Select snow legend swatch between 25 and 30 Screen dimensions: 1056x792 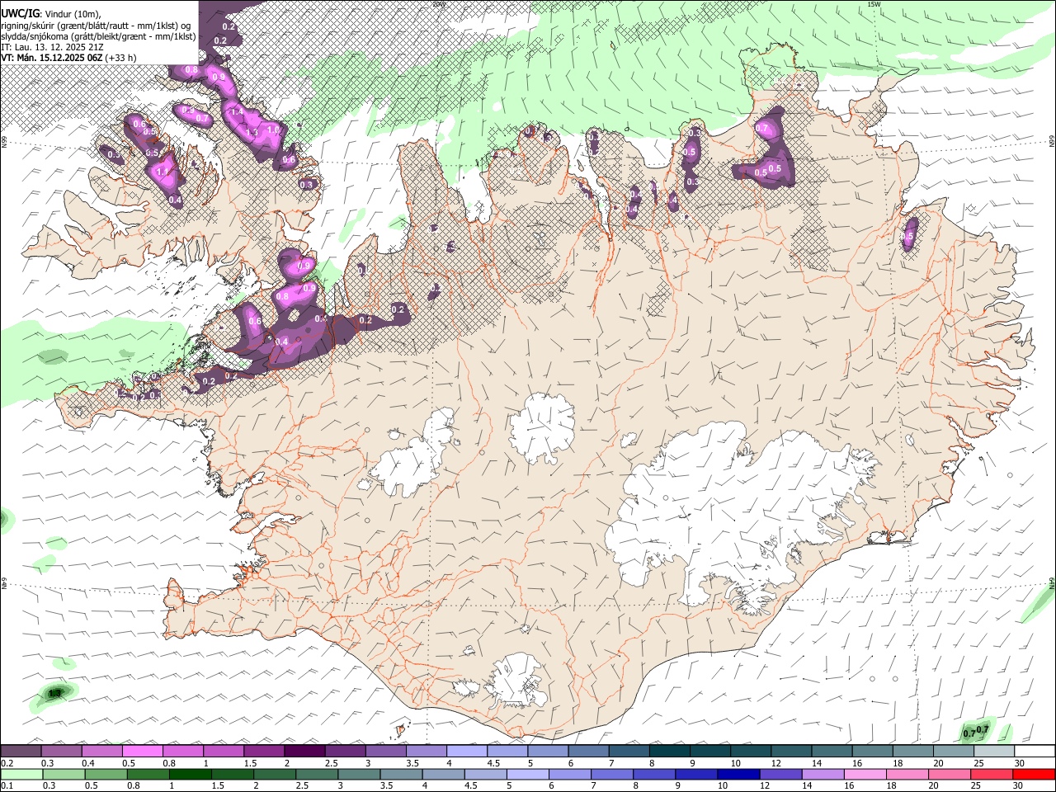995,751
